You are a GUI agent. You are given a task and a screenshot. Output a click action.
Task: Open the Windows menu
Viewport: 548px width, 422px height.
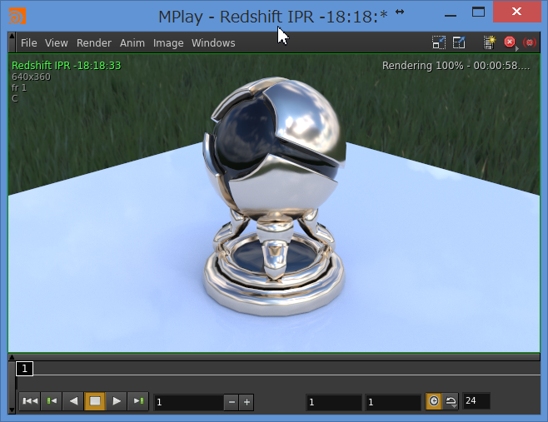213,43
